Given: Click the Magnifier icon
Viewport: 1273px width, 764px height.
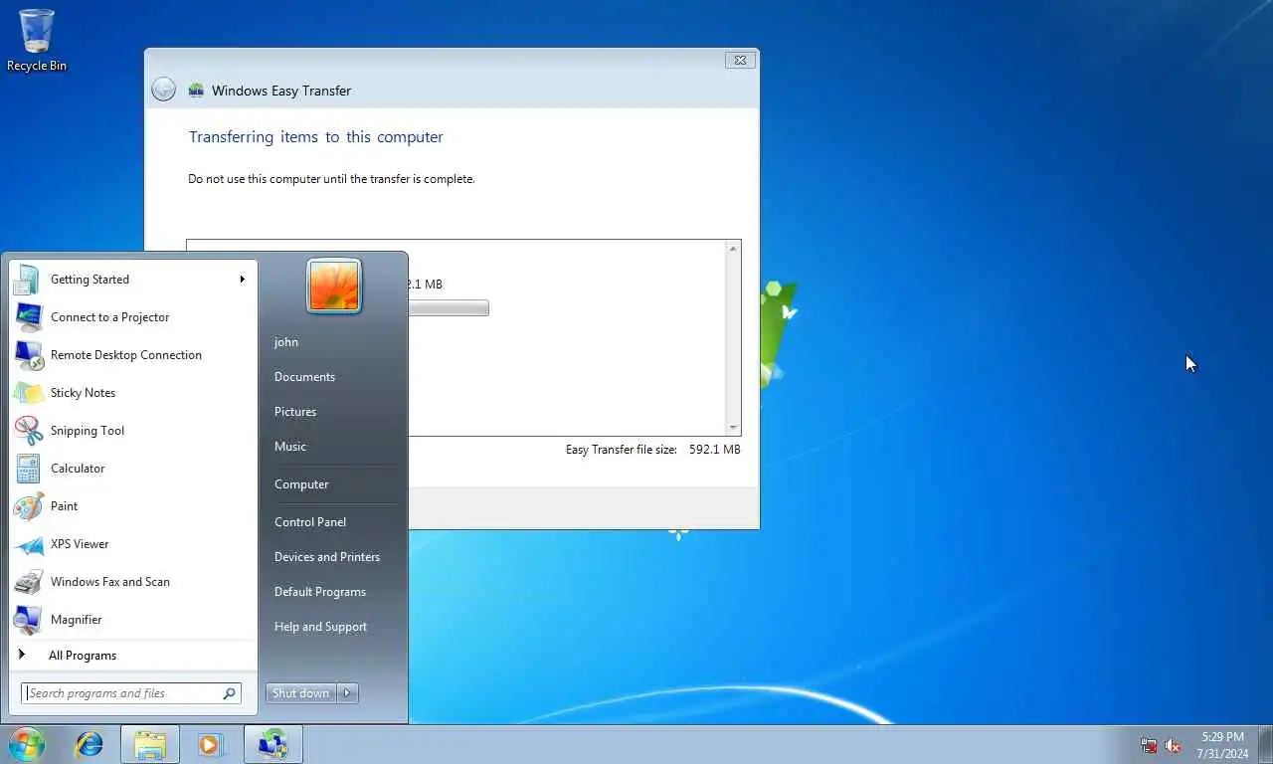Looking at the screenshot, I should pyautogui.click(x=27, y=620).
